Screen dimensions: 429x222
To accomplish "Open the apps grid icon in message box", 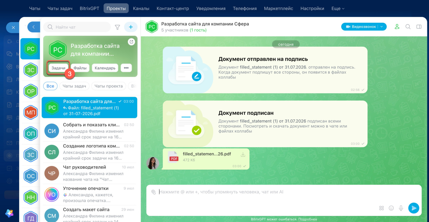I will pyautogui.click(x=381, y=208).
